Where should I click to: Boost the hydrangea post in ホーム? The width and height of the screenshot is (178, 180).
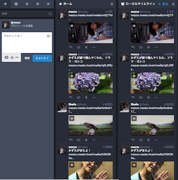pos(78,98)
